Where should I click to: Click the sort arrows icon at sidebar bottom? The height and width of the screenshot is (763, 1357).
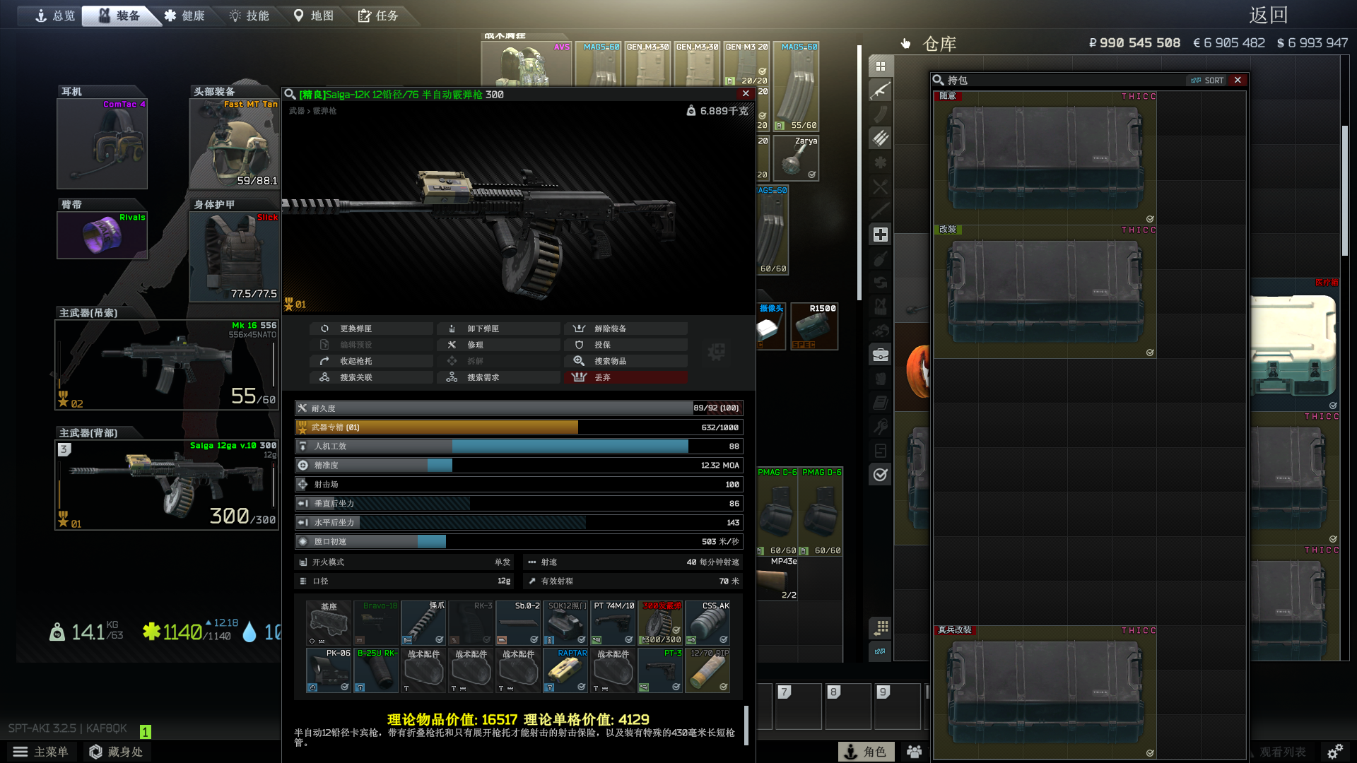881,651
